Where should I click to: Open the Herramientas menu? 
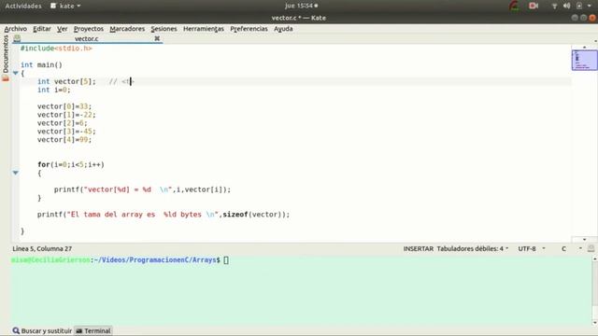pos(204,29)
